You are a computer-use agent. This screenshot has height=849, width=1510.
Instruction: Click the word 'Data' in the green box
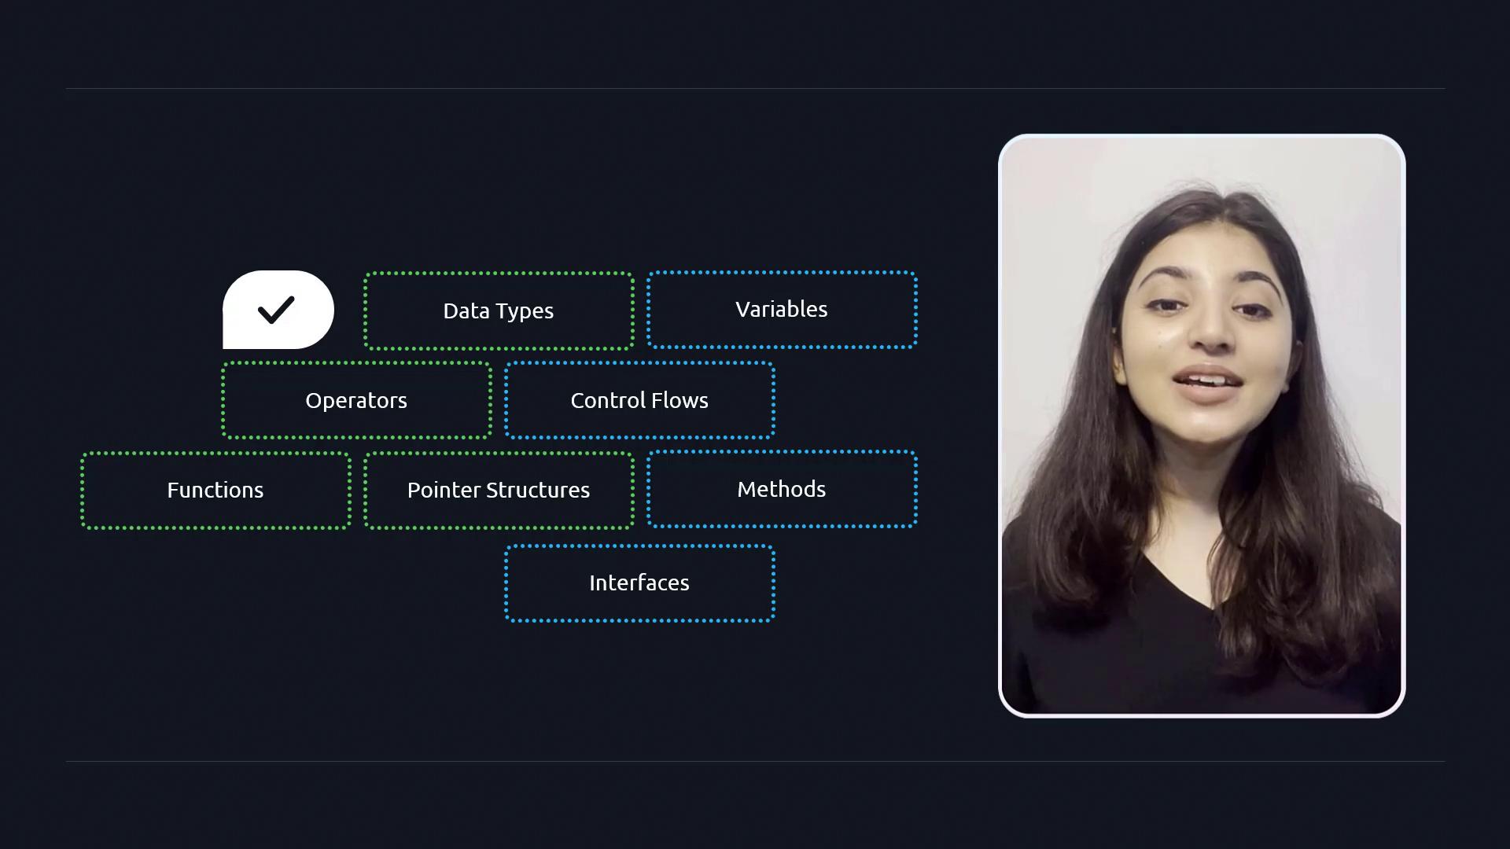pyautogui.click(x=466, y=311)
